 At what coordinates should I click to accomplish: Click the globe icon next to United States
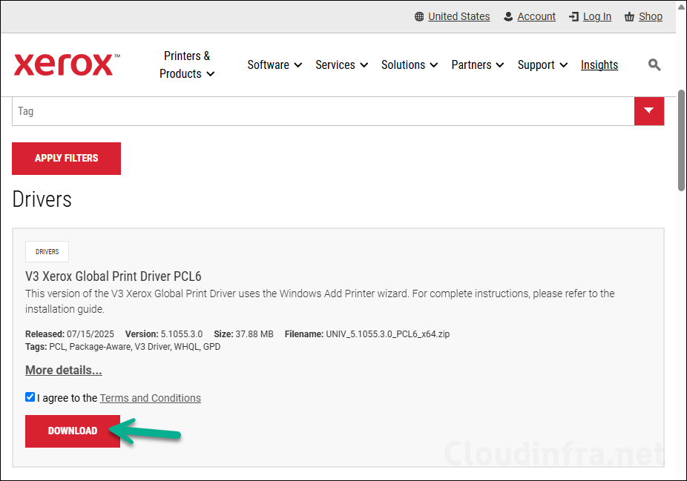(x=418, y=16)
